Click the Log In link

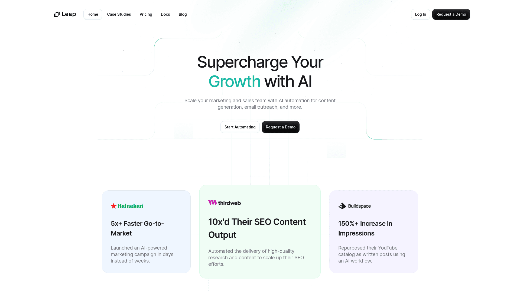pos(420,14)
